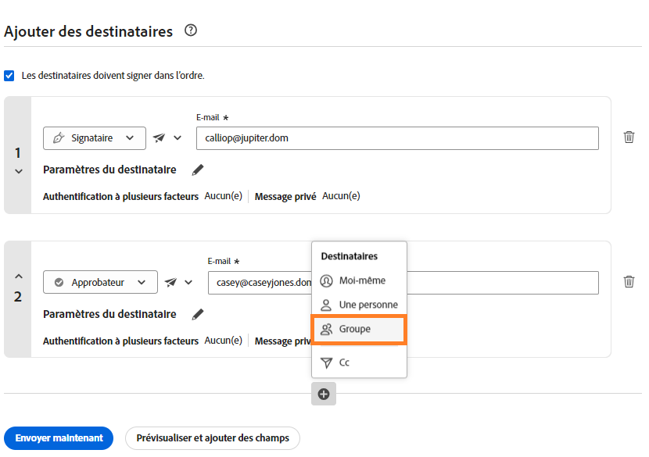Edit recipient 1 settings with pencil icon
The image size is (649, 457).
coord(198,170)
